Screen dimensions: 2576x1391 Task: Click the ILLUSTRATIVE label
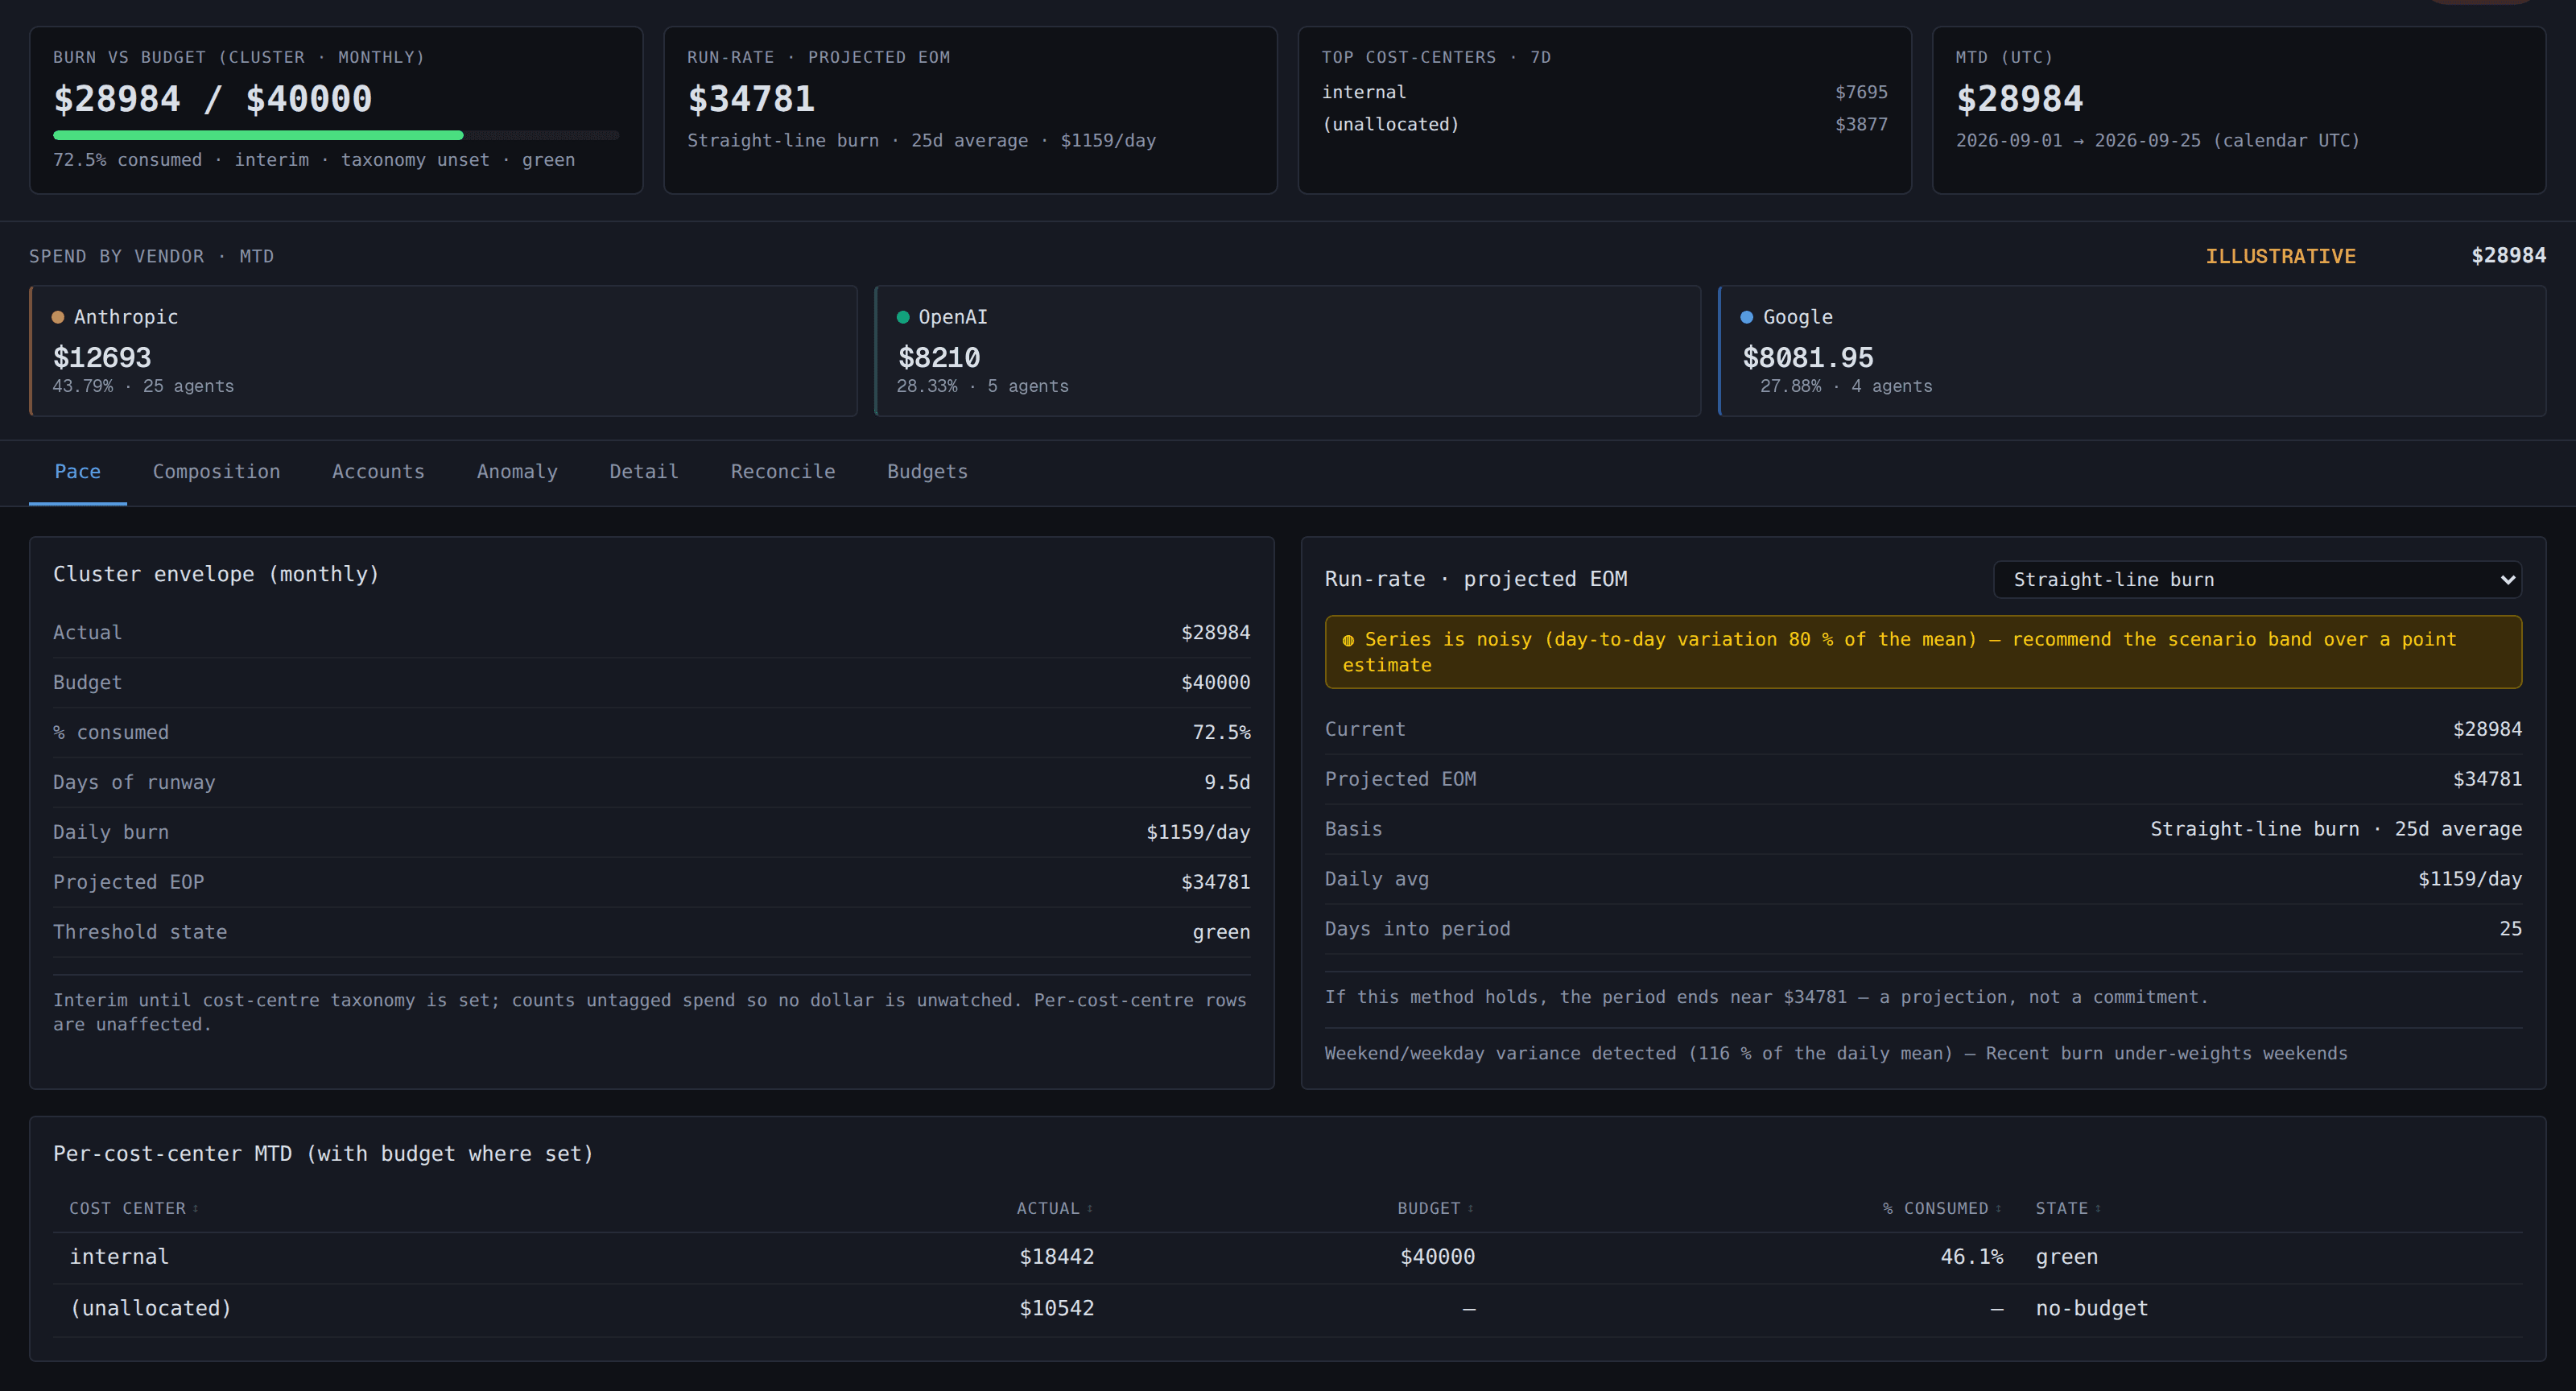2280,256
